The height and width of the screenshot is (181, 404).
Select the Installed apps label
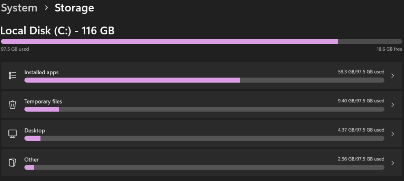tap(41, 73)
